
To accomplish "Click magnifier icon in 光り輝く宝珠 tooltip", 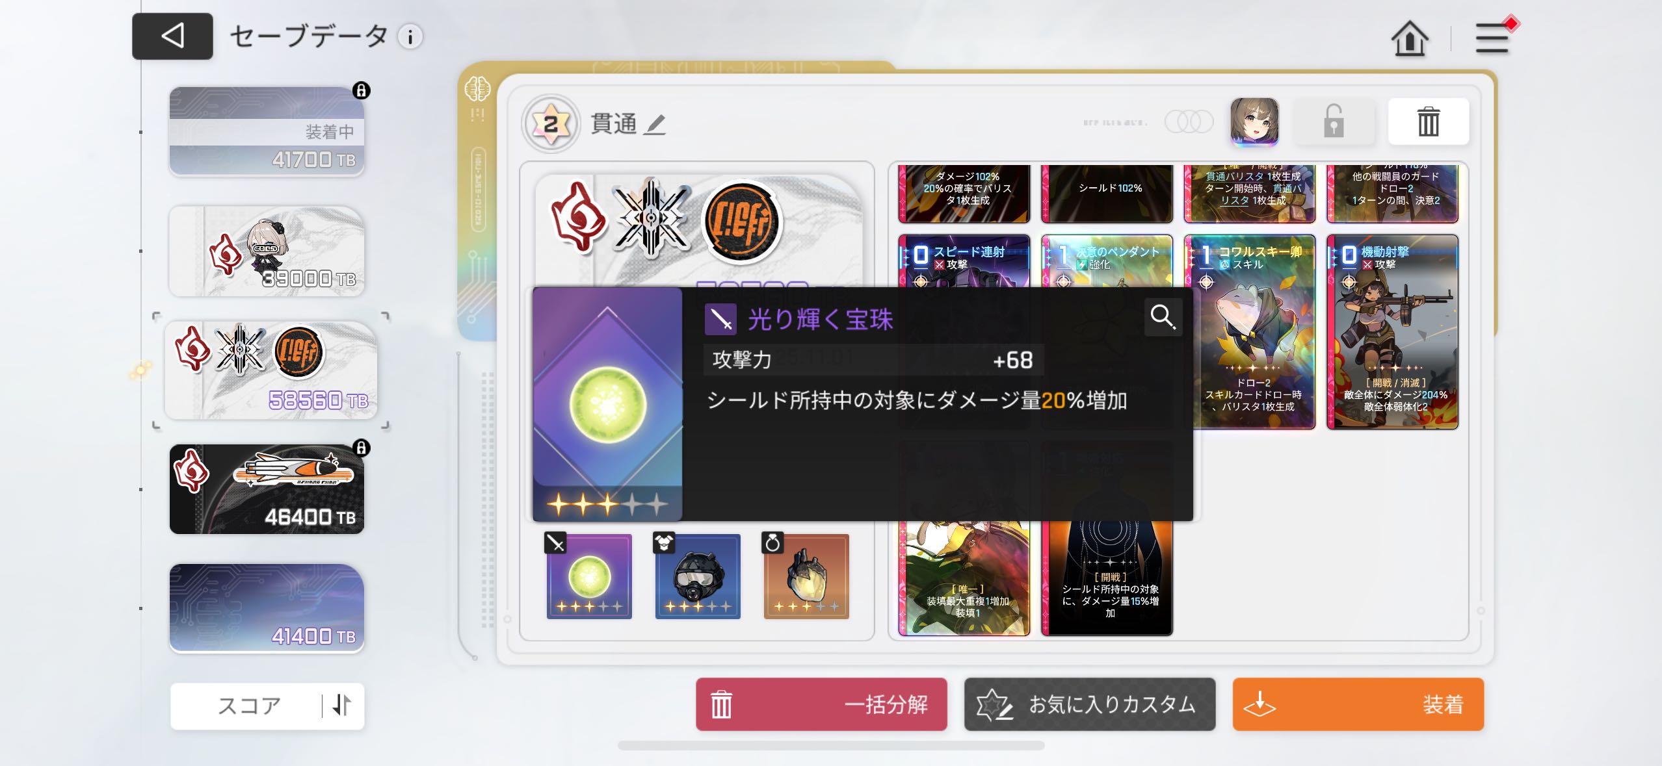I will (1163, 317).
